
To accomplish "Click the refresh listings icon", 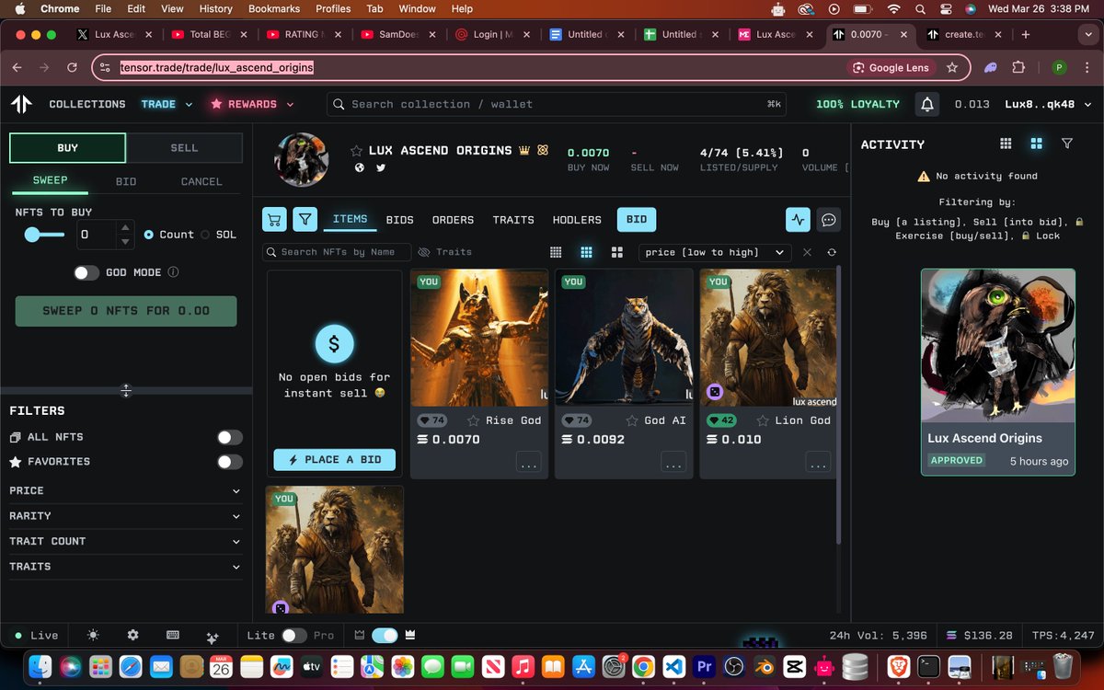I will [x=832, y=252].
